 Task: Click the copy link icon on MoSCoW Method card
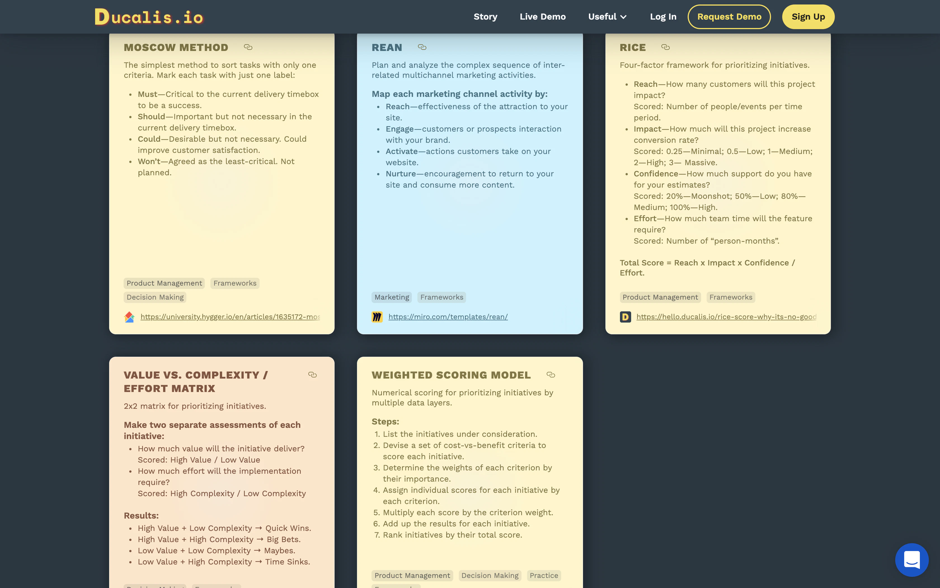[248, 47]
